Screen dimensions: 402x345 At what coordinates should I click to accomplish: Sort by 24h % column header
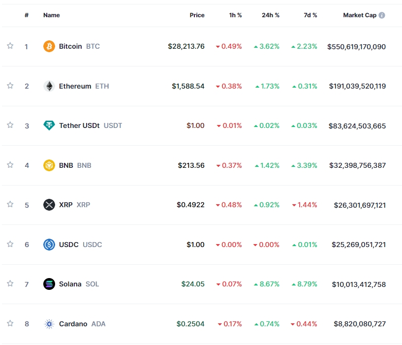(270, 15)
